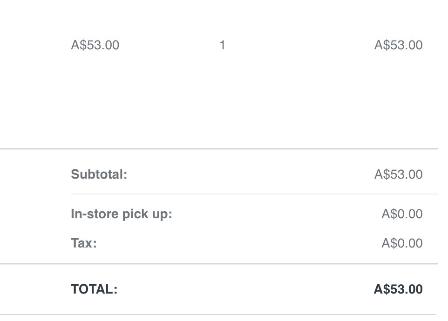Click the Subtotal label
The width and height of the screenshot is (448, 321).
click(99, 174)
